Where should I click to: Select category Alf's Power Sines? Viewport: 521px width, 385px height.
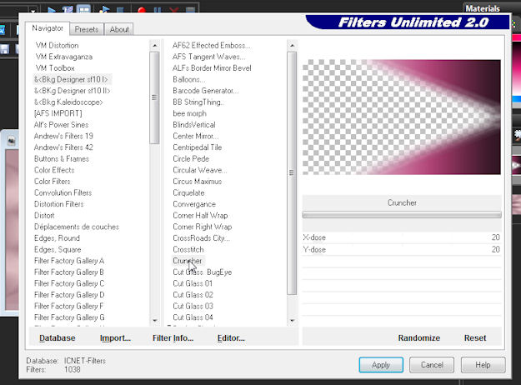61,124
